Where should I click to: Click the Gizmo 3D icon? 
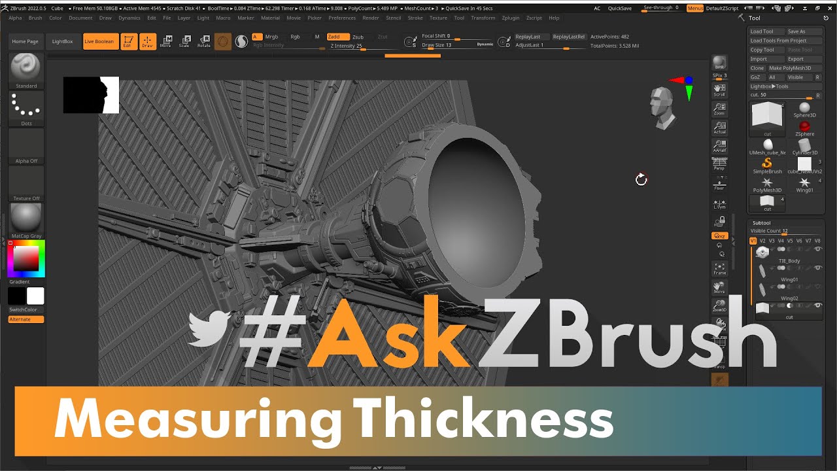tap(223, 42)
